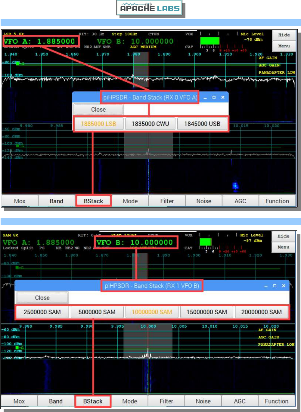Minimize the Band Stack (RX 1 VFO B) window

(266, 286)
